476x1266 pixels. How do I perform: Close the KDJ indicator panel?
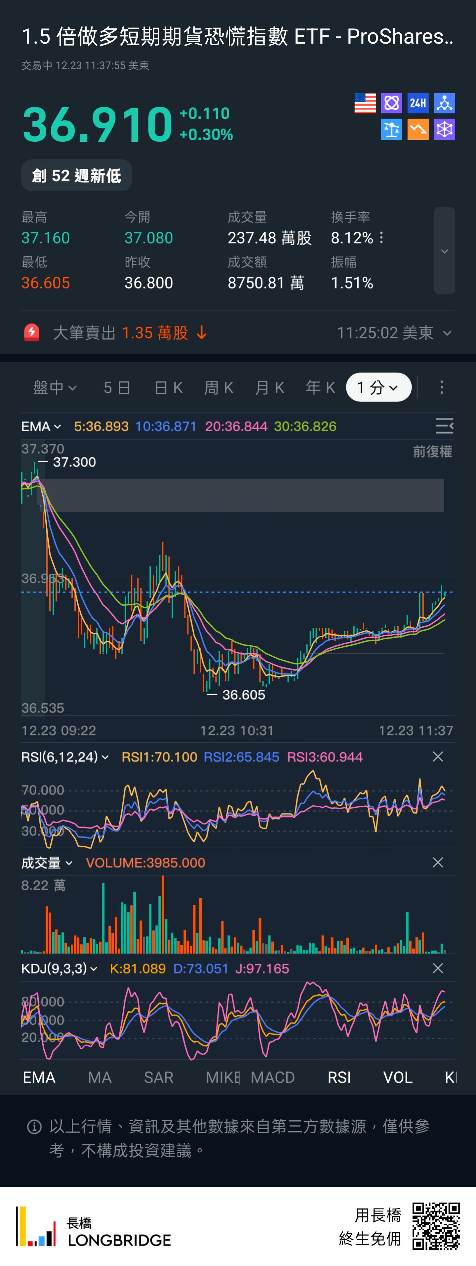pos(438,968)
